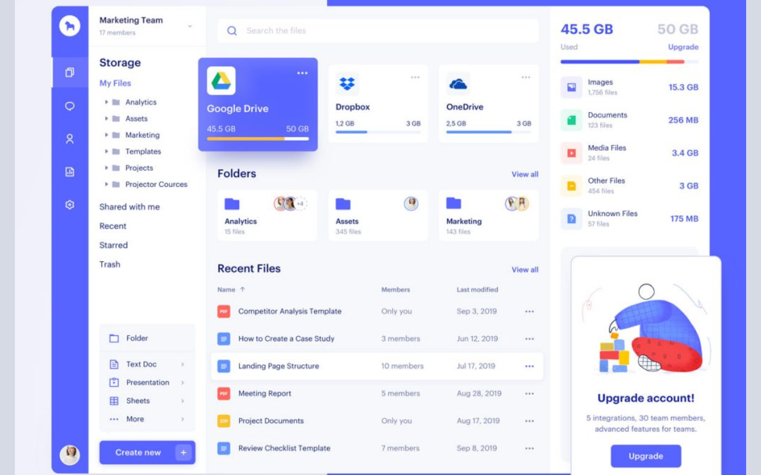Viewport: 761px width, 475px height.
Task: Open Google Drive card three-dot menu
Action: pyautogui.click(x=303, y=73)
